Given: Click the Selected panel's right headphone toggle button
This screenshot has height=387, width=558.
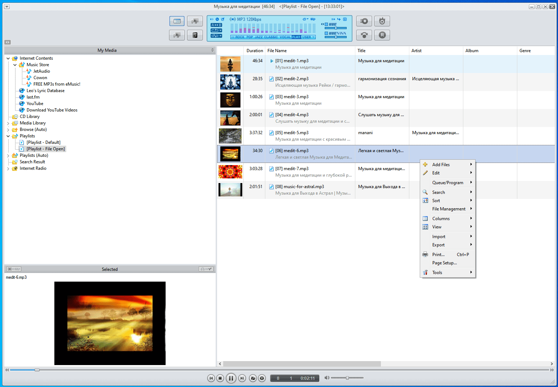Looking at the screenshot, I should point(206,269).
